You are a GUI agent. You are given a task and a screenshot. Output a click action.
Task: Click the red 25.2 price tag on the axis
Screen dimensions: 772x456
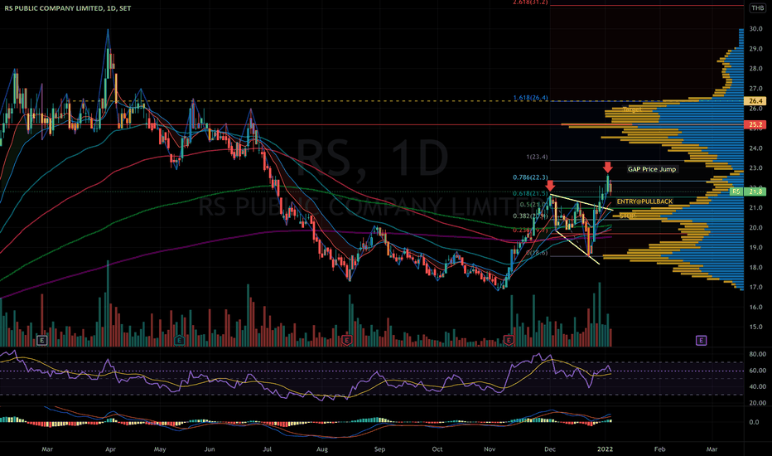pyautogui.click(x=755, y=124)
